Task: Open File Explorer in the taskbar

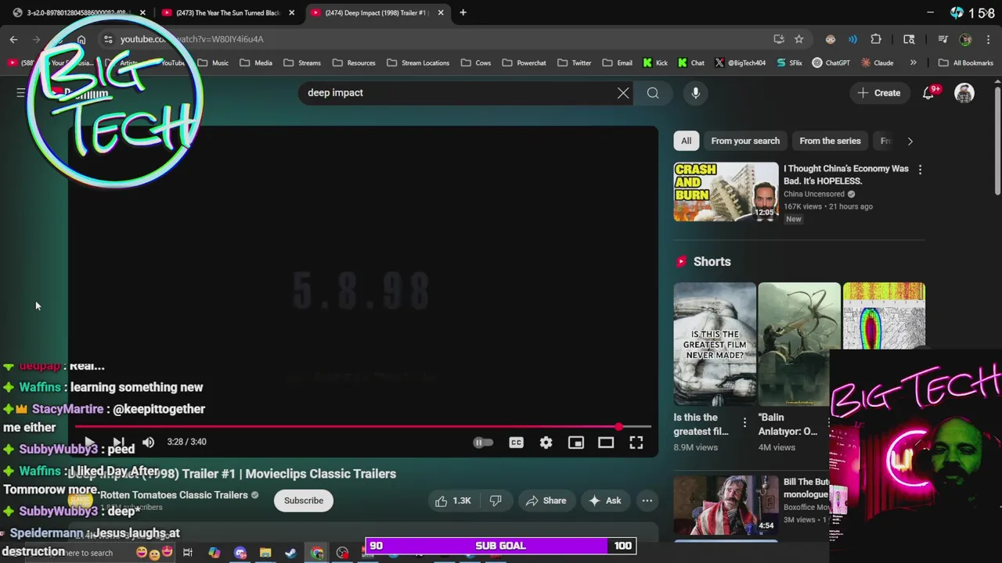Action: [265, 553]
